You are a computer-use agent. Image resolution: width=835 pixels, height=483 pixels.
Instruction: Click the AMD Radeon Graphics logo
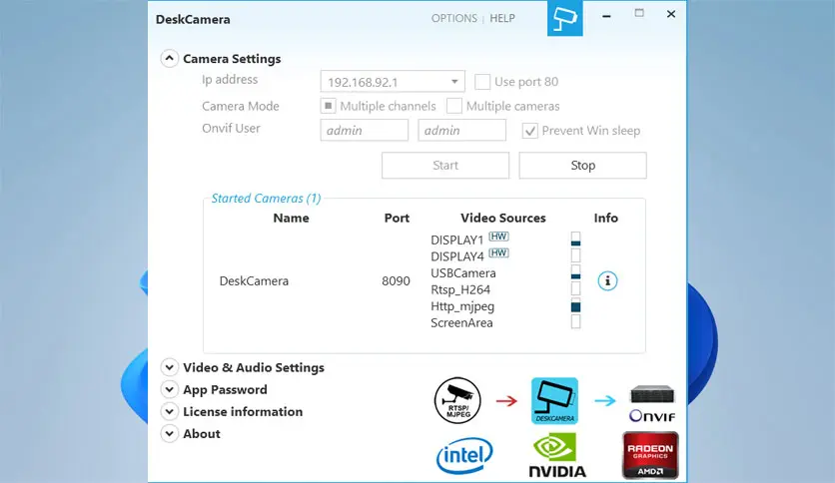click(650, 455)
